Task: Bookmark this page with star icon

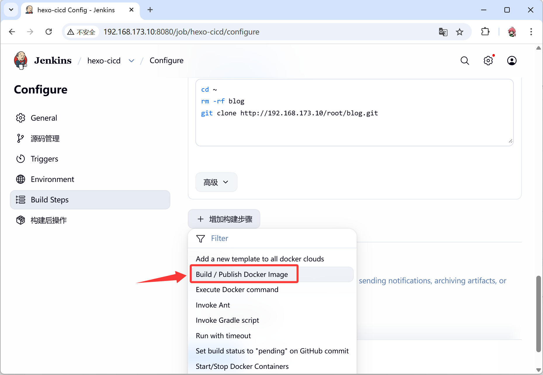Action: (459, 32)
